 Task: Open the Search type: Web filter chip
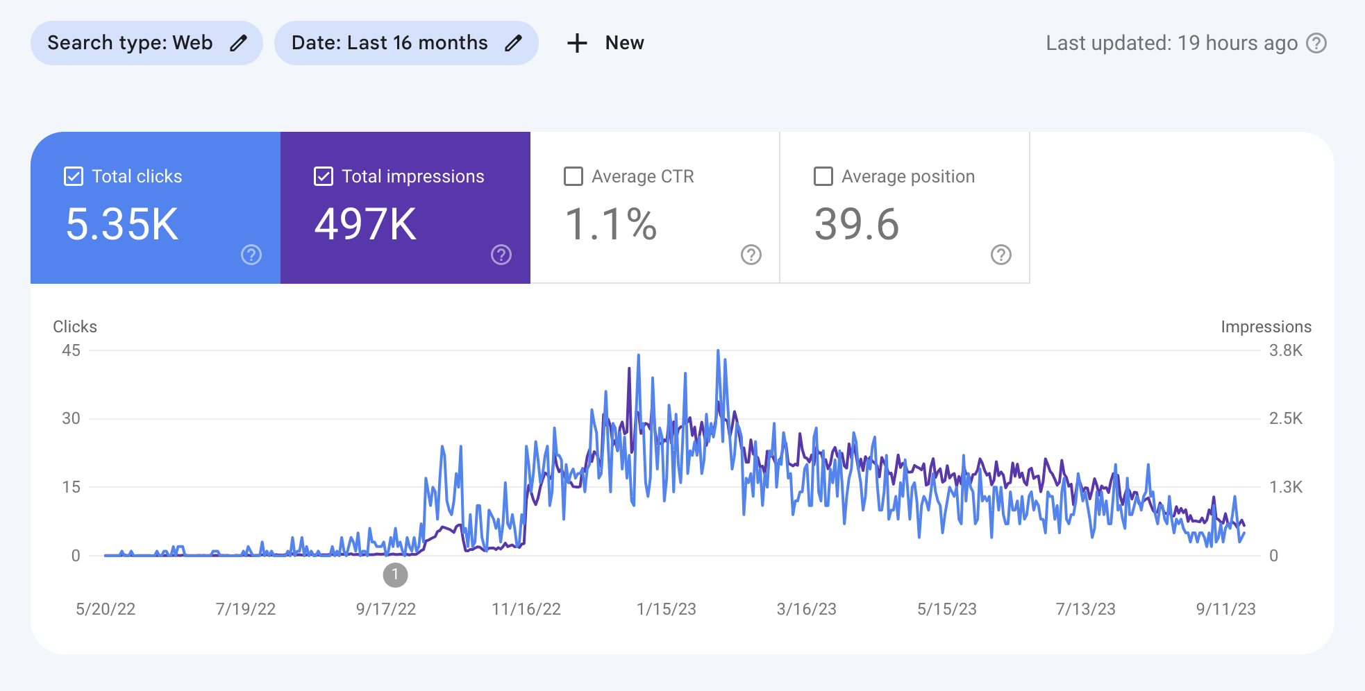[x=130, y=43]
